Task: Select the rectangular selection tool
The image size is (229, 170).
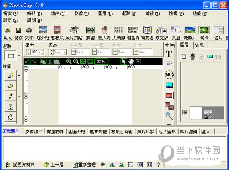Action: tap(11, 56)
